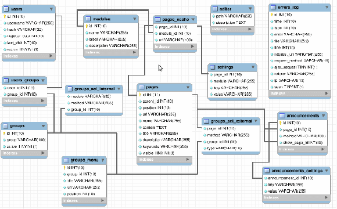The height and width of the screenshot is (209, 337).
Task: Select the errors_log table icon
Action: pyautogui.click(x=273, y=7)
